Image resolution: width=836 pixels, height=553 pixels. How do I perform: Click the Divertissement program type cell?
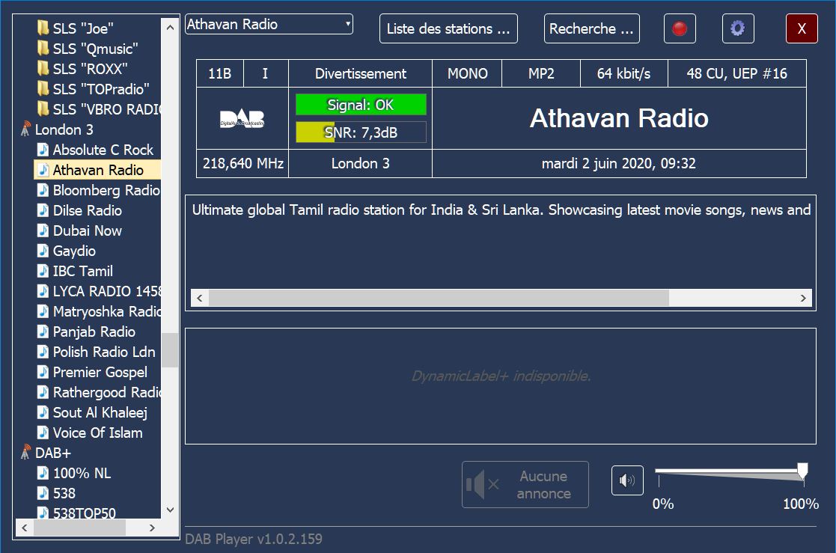pyautogui.click(x=361, y=73)
